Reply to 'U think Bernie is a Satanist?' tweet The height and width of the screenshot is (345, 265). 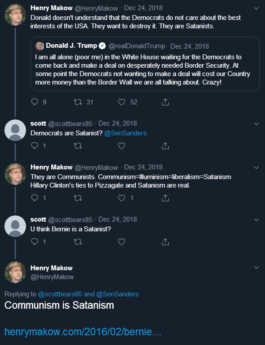tap(35, 241)
